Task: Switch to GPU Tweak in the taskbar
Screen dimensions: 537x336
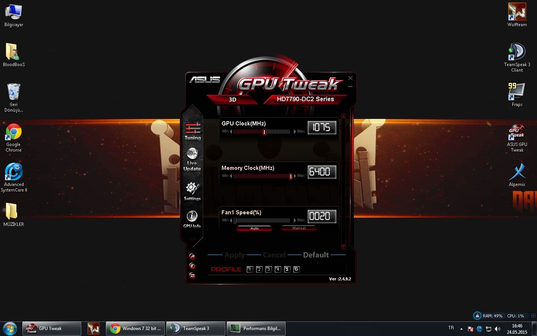Action: 52,329
